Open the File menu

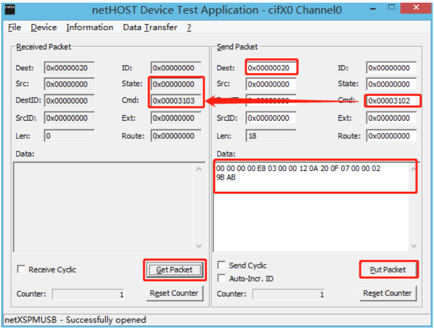click(14, 28)
